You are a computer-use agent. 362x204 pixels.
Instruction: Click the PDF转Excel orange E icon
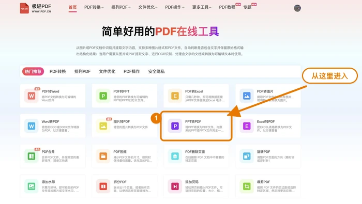click(175, 96)
